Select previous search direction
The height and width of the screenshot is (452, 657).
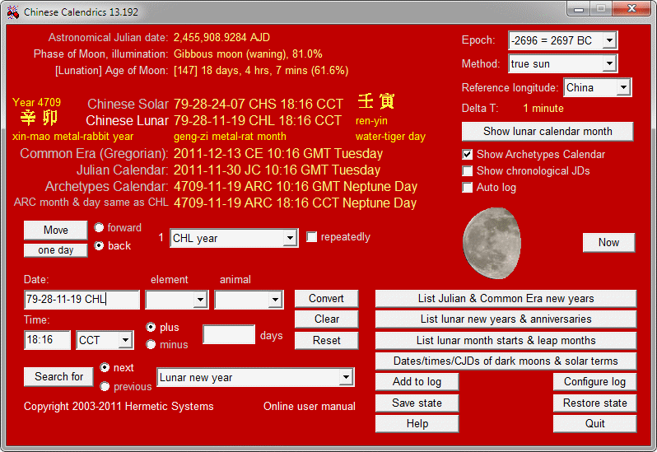105,386
